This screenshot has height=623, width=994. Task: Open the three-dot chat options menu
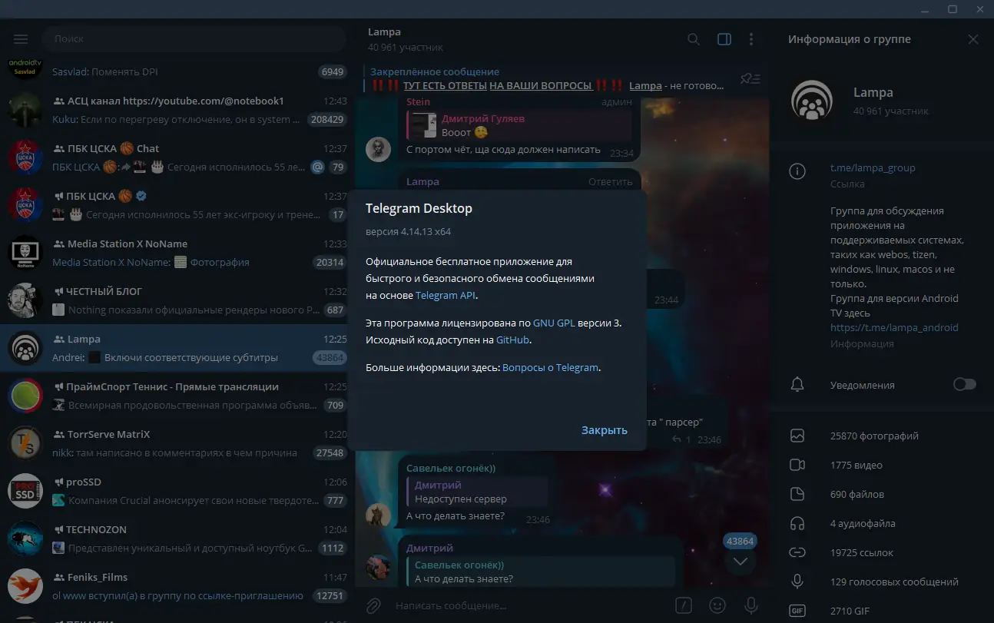point(751,39)
